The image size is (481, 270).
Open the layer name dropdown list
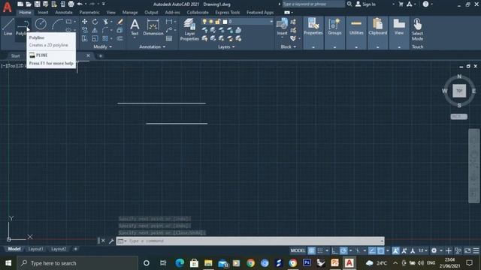click(271, 22)
